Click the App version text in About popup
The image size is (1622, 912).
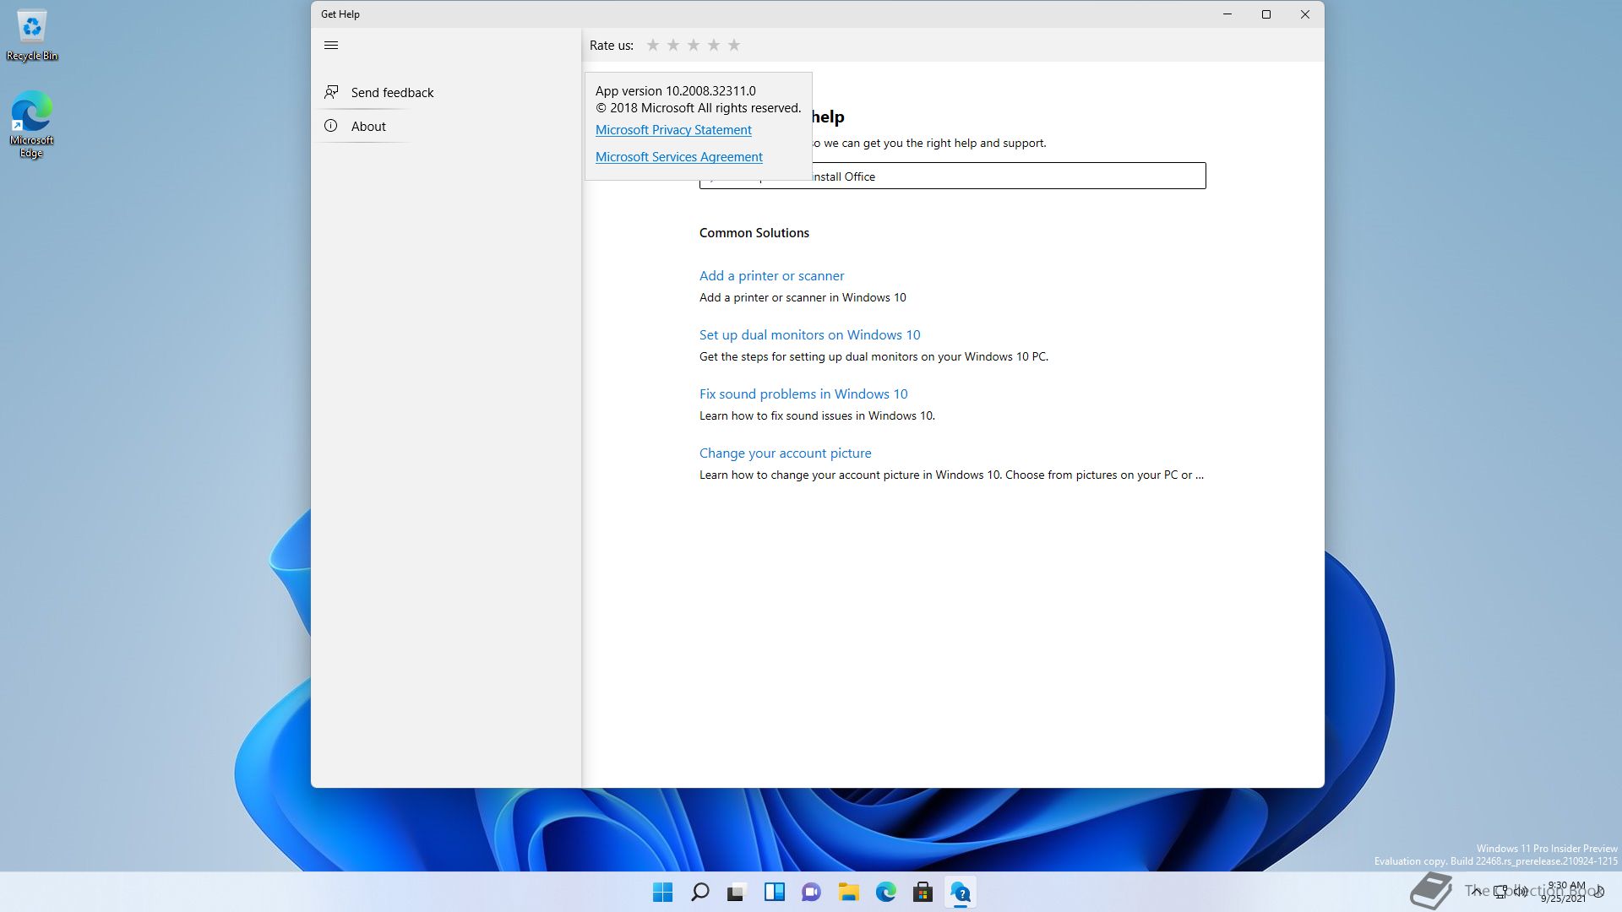coord(676,91)
